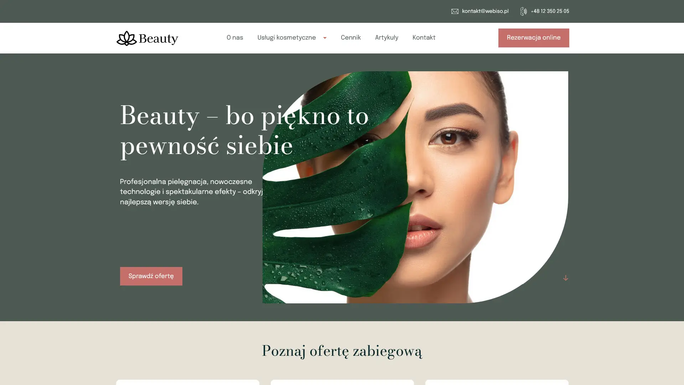Click the Sprawdź ofertę button
Image resolution: width=684 pixels, height=385 pixels.
[151, 276]
